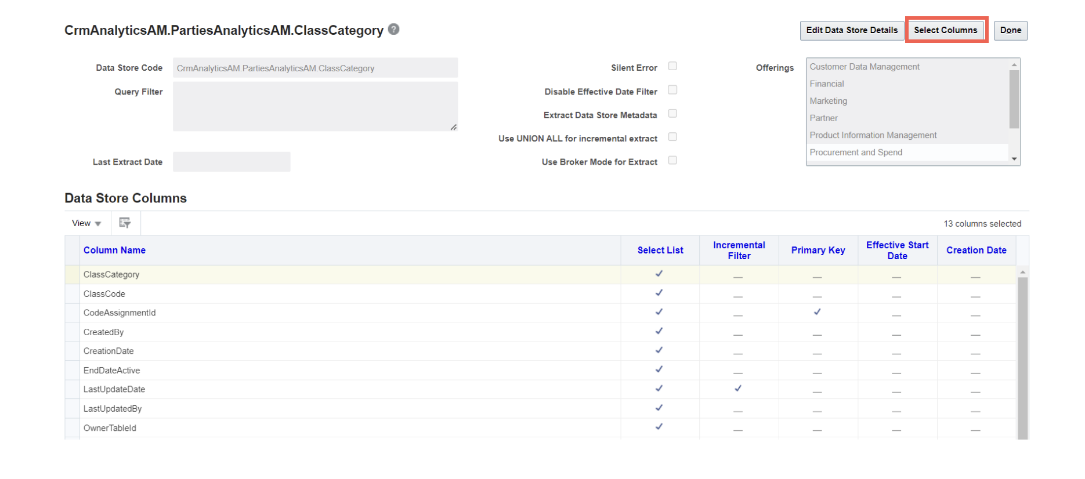Click Select List checkmark for ClassCategory

(x=659, y=274)
